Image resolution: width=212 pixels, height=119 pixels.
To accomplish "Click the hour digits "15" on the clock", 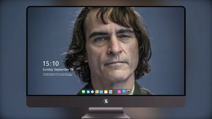I will (x=46, y=63).
